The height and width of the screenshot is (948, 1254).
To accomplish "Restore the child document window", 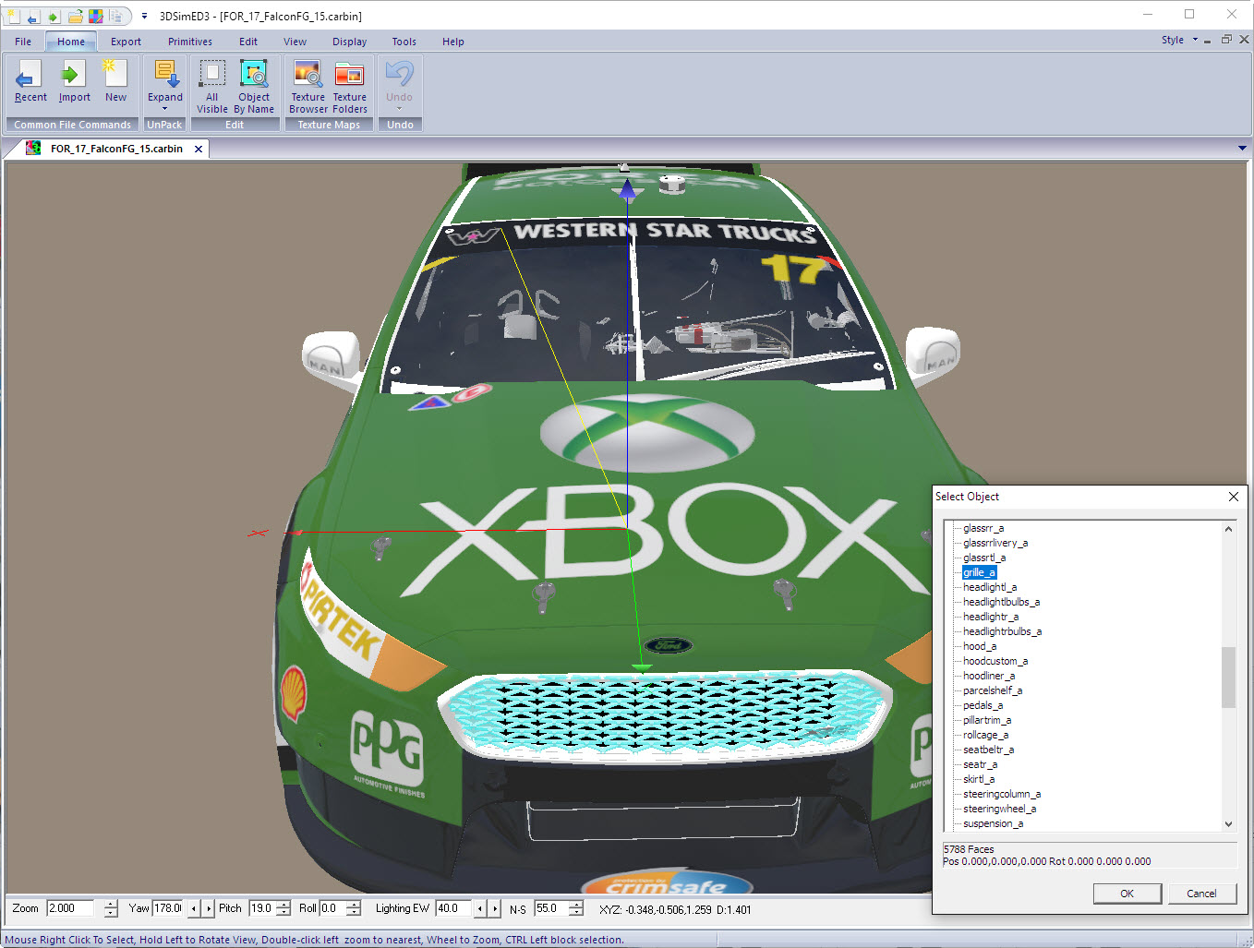I will (x=1226, y=40).
